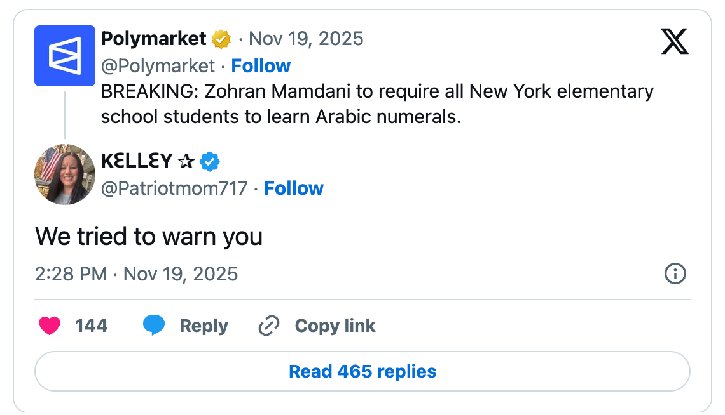Image resolution: width=725 pixels, height=415 pixels.
Task: Click the reply speech bubble icon
Action: pyautogui.click(x=154, y=326)
